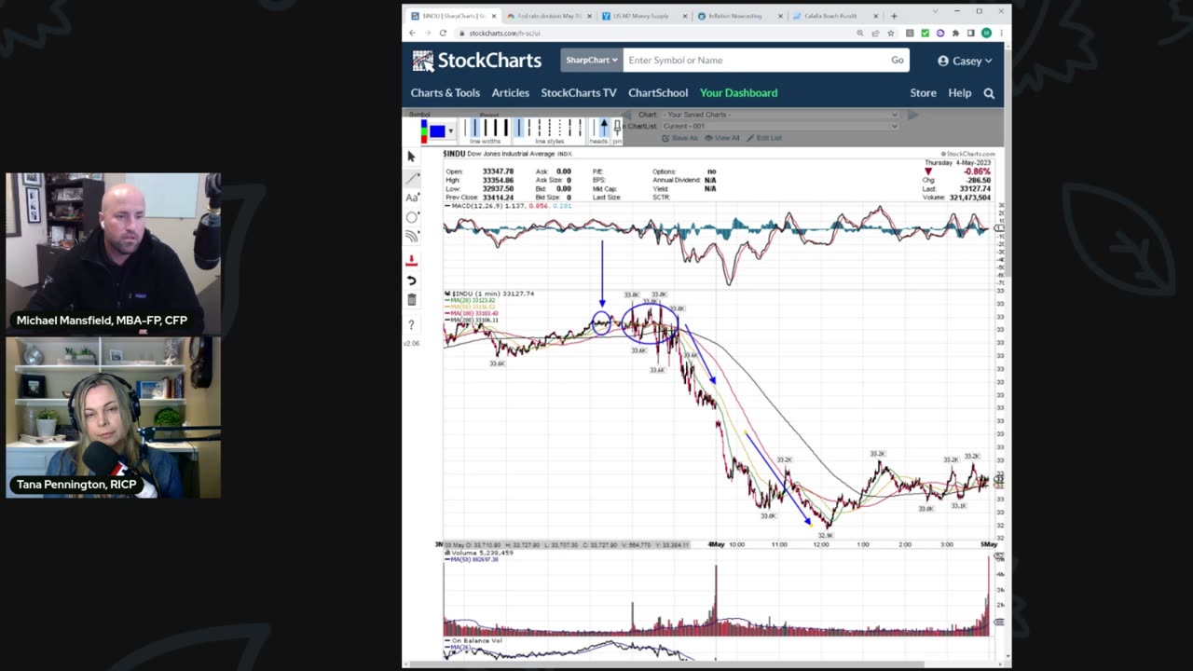Open the Charts & Tools menu

(x=446, y=93)
